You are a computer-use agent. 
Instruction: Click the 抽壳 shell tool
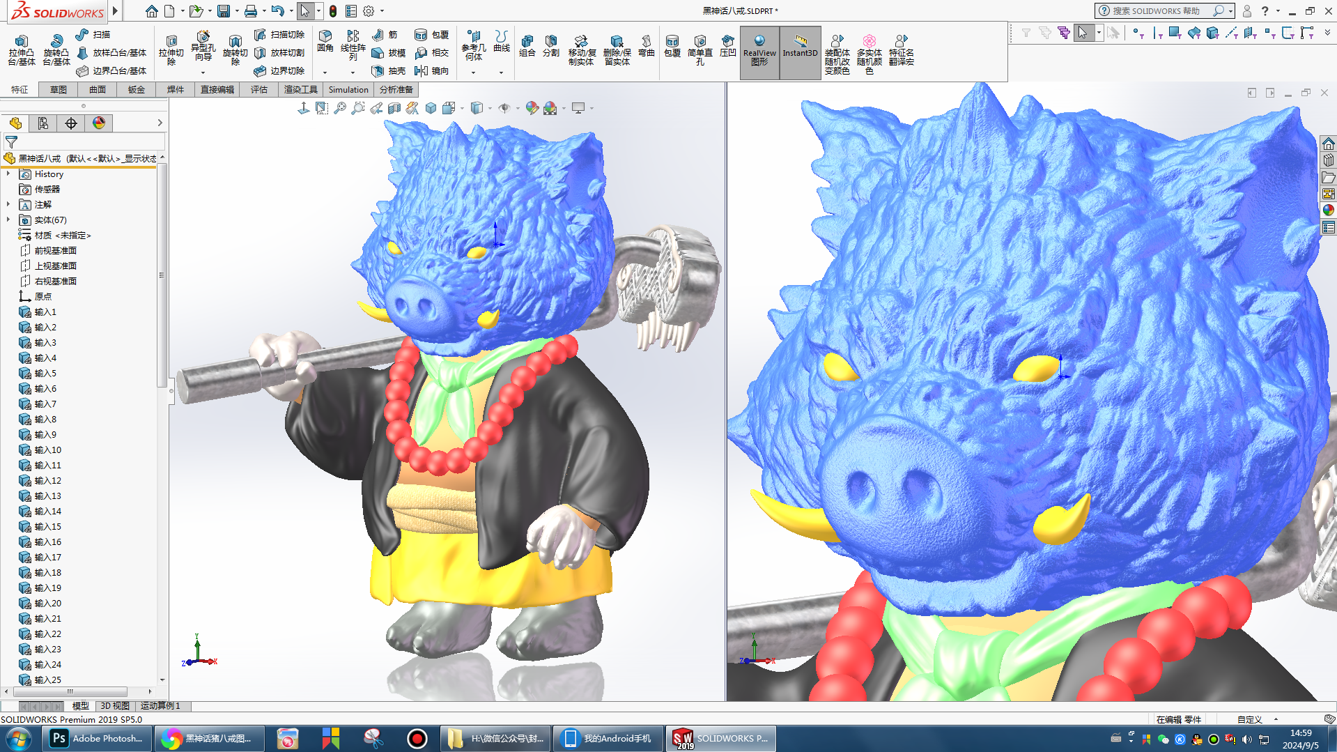[389, 70]
